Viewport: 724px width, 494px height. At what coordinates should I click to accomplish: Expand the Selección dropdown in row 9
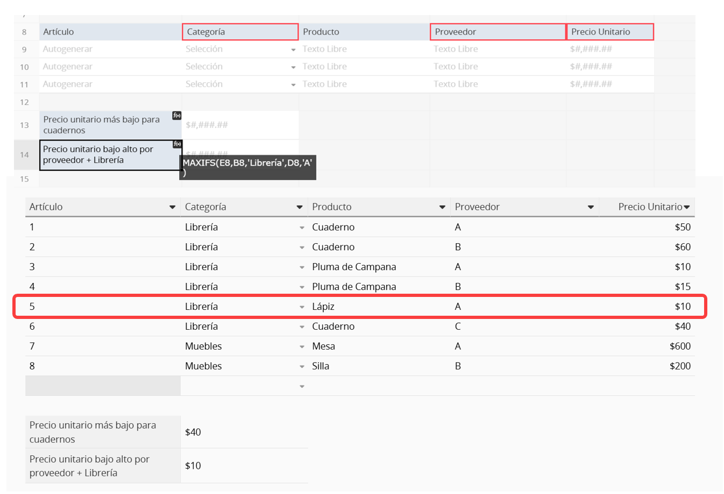click(293, 50)
